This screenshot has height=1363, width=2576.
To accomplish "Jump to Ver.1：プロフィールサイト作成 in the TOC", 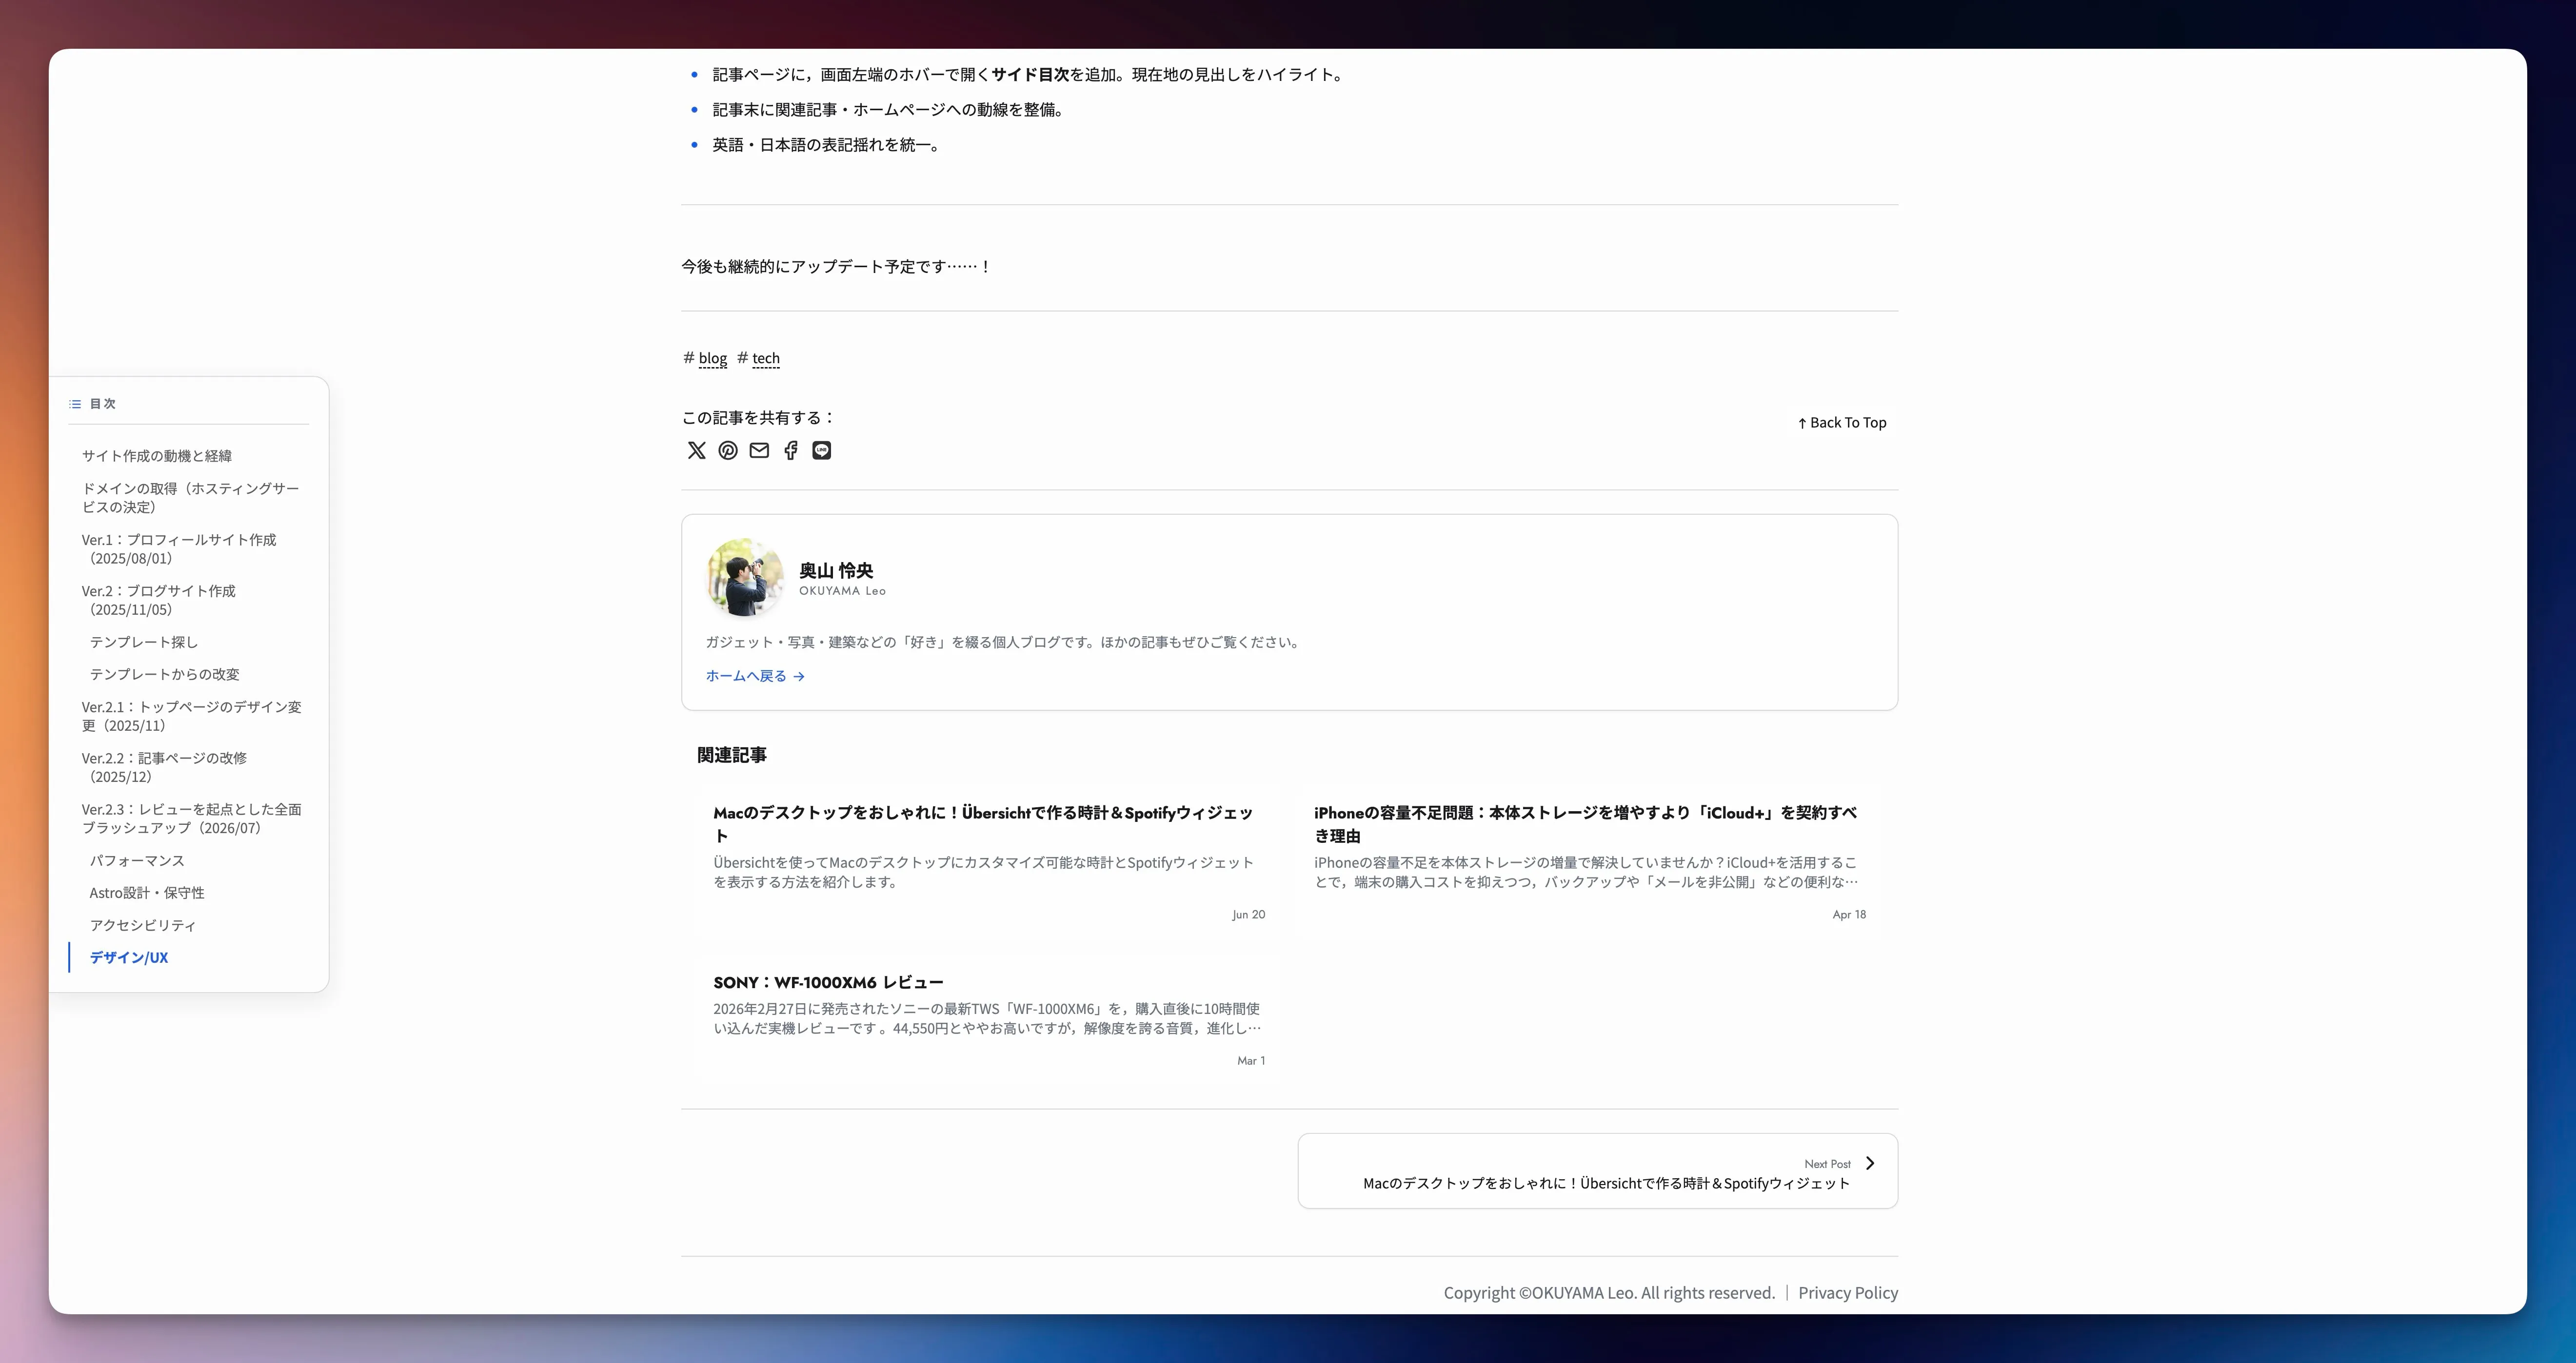I will pyautogui.click(x=179, y=548).
